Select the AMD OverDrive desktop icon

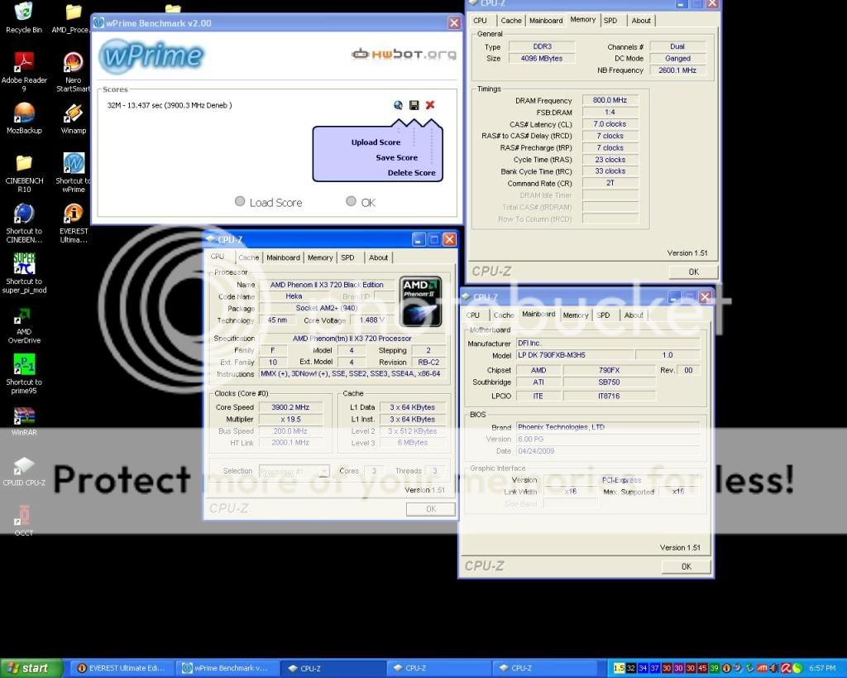point(24,325)
